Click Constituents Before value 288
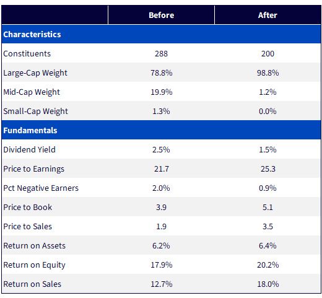The width and height of the screenshot is (322, 298). pos(161,53)
